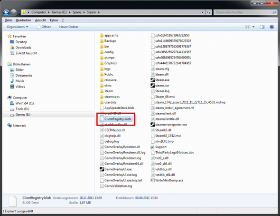The height and width of the screenshot is (216, 280).
Task: Select the ThirdPartyLegalNotices.doc file
Action: 172,152
